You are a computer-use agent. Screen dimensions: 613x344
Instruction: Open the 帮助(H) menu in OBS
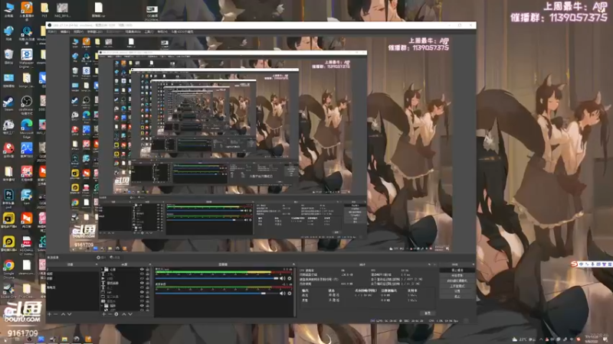point(162,31)
